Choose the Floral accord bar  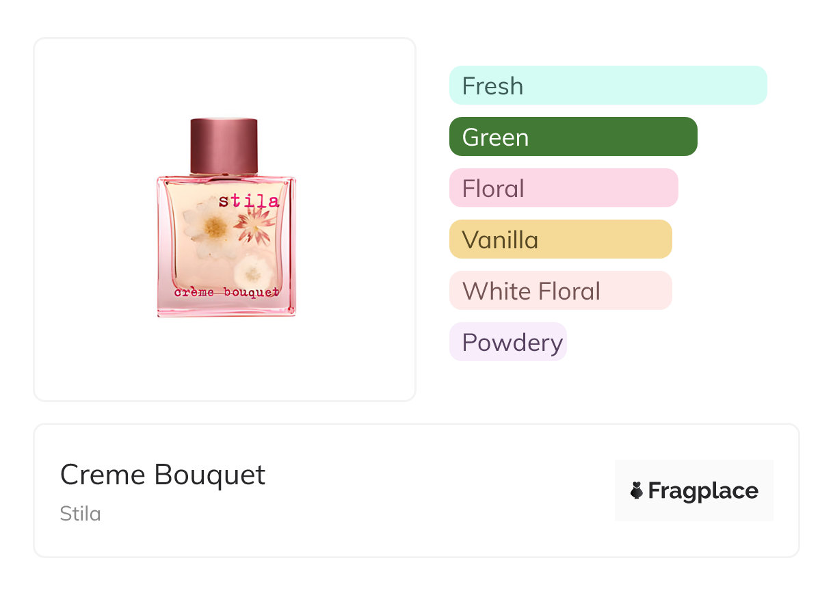pyautogui.click(x=563, y=188)
